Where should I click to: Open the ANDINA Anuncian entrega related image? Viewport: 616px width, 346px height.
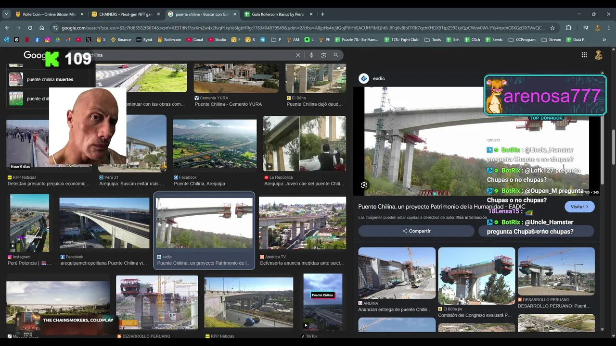tap(397, 273)
